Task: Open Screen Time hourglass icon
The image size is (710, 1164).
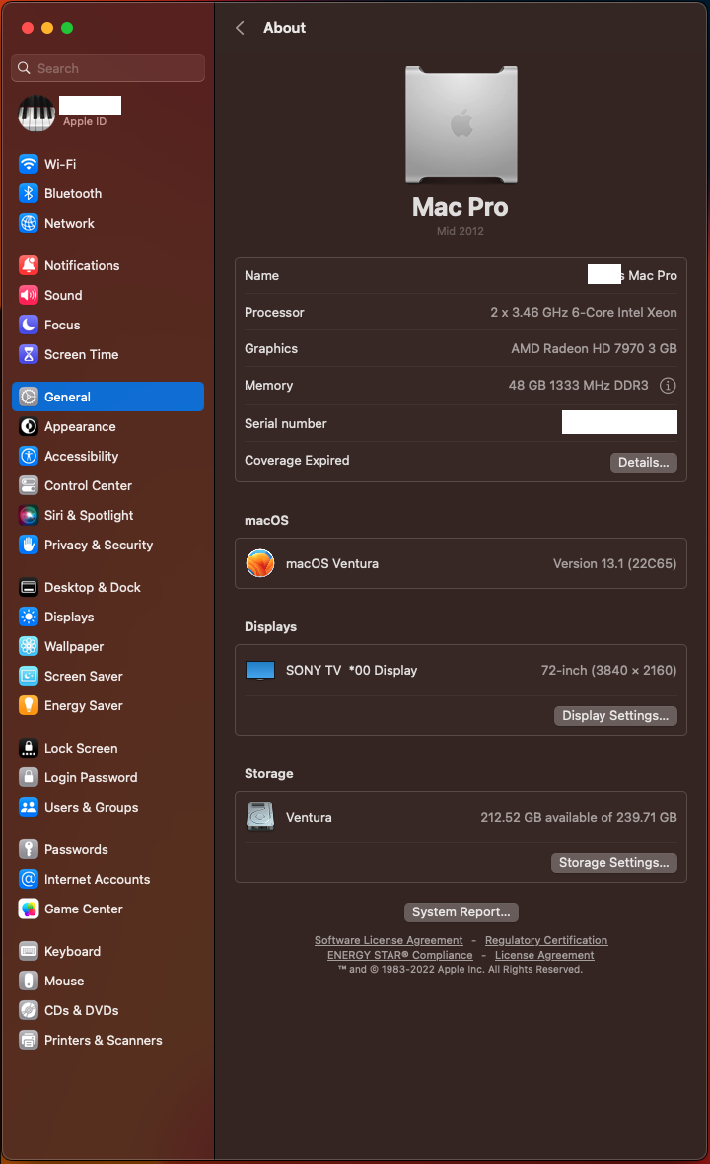Action: (29, 355)
